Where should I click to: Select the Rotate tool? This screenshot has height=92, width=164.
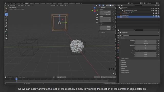[6, 17]
